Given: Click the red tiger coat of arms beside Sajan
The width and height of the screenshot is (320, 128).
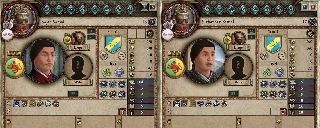Looking at the screenshot, I should 14,67.
